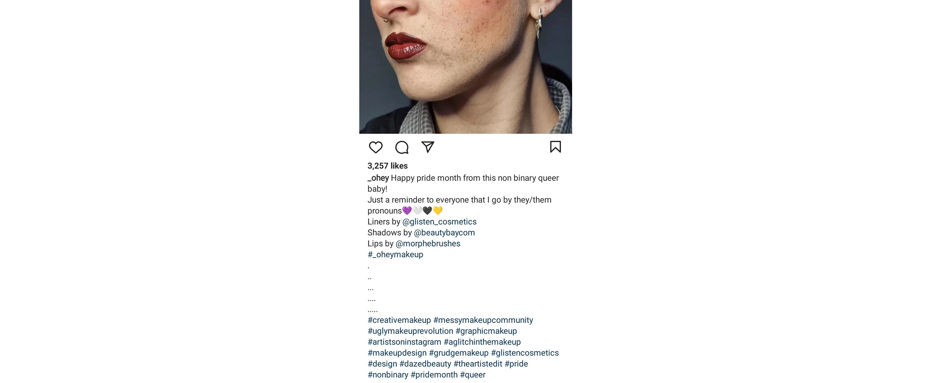Like the post with heart icon
This screenshot has height=383, width=931.
pyautogui.click(x=375, y=147)
